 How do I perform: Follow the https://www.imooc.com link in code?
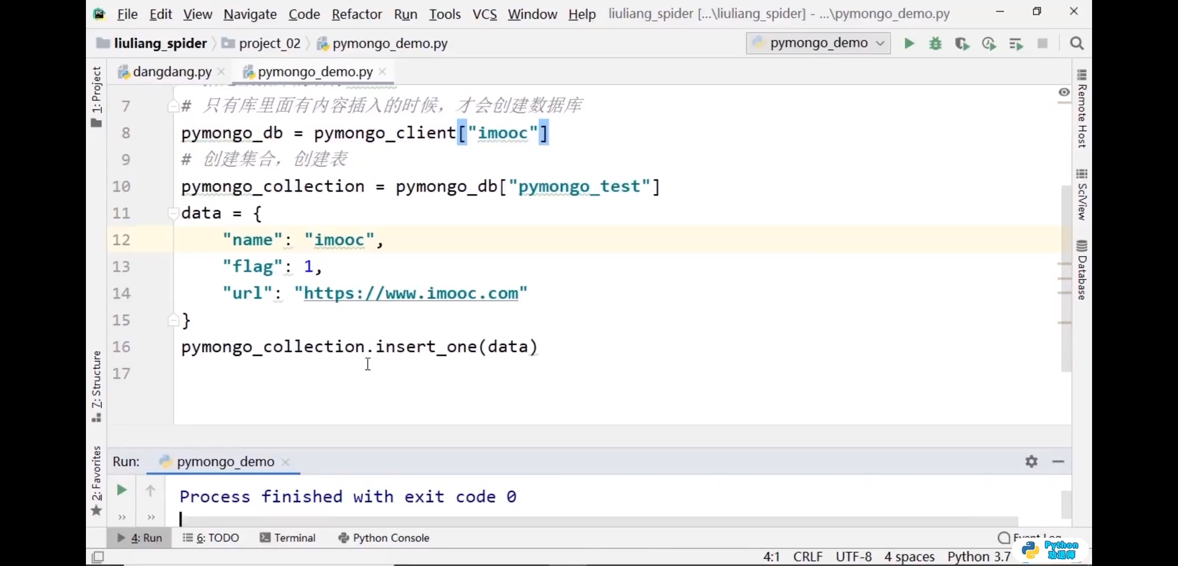point(411,293)
